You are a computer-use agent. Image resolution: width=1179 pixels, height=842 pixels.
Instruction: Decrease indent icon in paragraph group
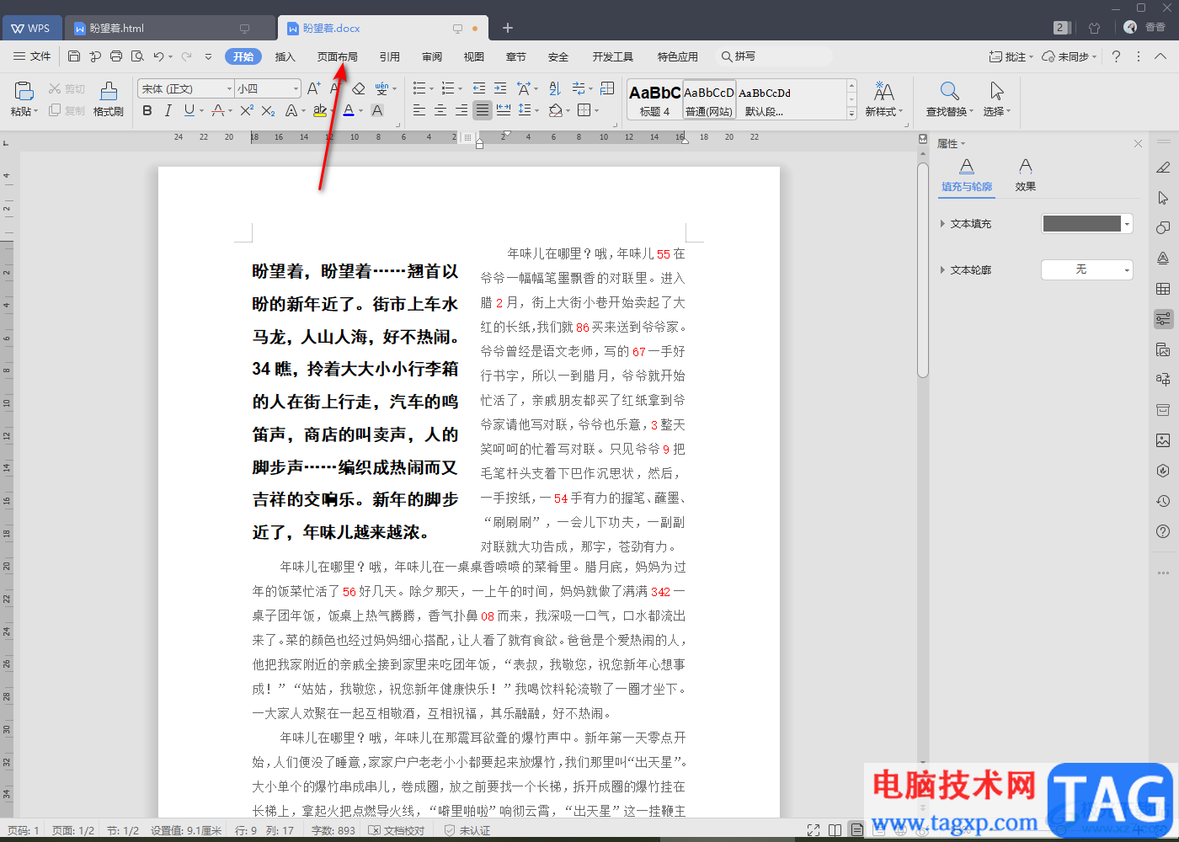tap(479, 88)
